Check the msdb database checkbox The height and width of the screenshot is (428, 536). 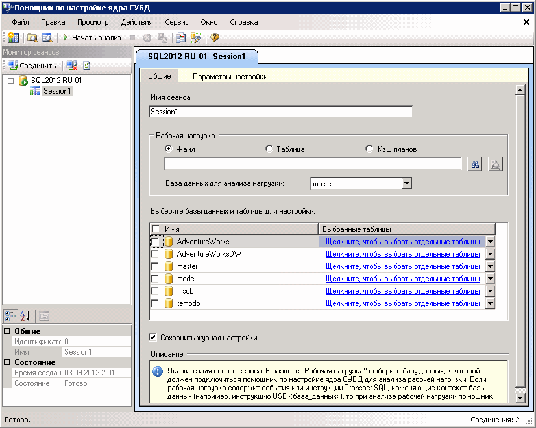[155, 291]
